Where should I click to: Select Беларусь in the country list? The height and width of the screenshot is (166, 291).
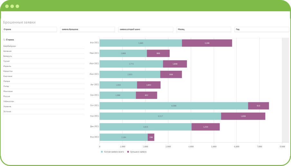pos(8,56)
